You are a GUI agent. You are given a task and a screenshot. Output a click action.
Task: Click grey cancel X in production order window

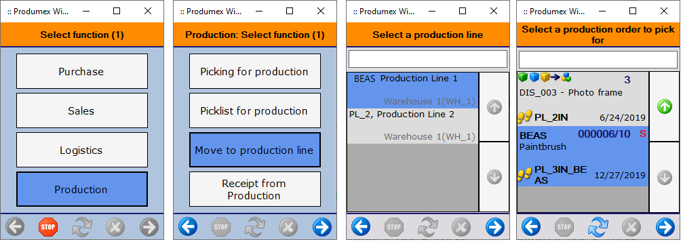[x=631, y=227]
